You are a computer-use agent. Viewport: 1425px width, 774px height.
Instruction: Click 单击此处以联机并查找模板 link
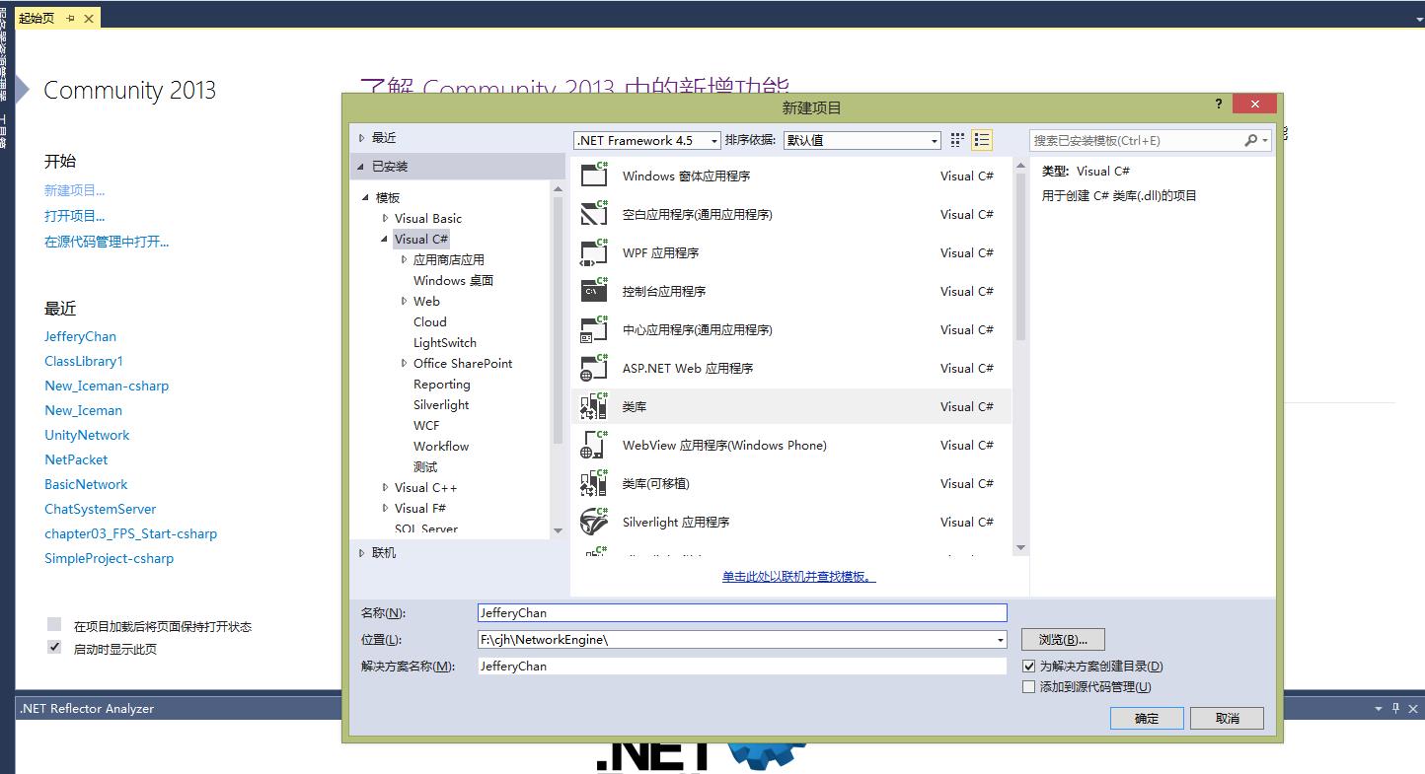click(x=798, y=576)
